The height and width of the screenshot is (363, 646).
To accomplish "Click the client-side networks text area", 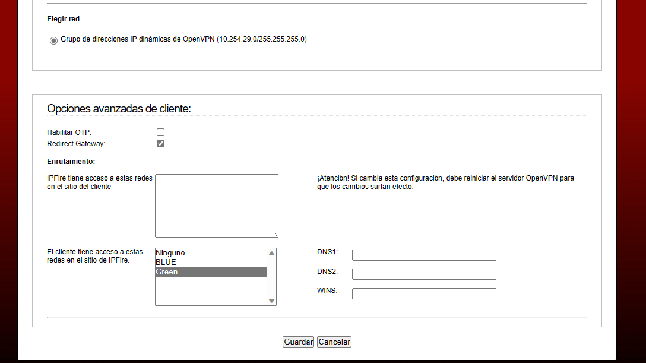I will pyautogui.click(x=217, y=206).
